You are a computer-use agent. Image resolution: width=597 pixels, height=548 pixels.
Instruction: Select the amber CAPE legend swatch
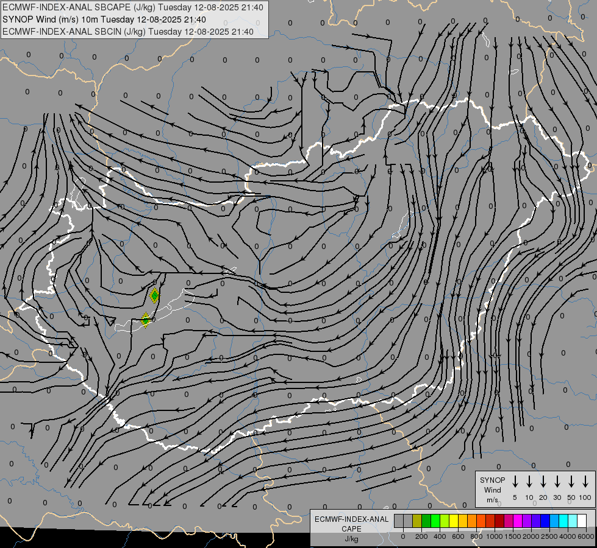pos(463,521)
